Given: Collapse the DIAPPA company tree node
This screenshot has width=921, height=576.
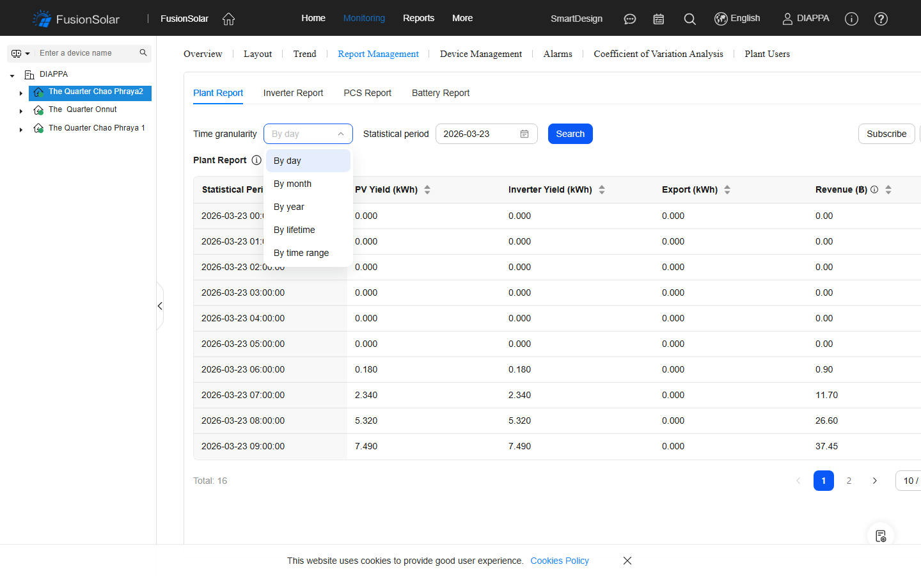Looking at the screenshot, I should coord(12,76).
